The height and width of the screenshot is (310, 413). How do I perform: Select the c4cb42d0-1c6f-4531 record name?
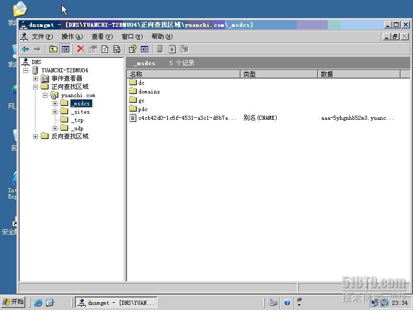[x=187, y=118]
